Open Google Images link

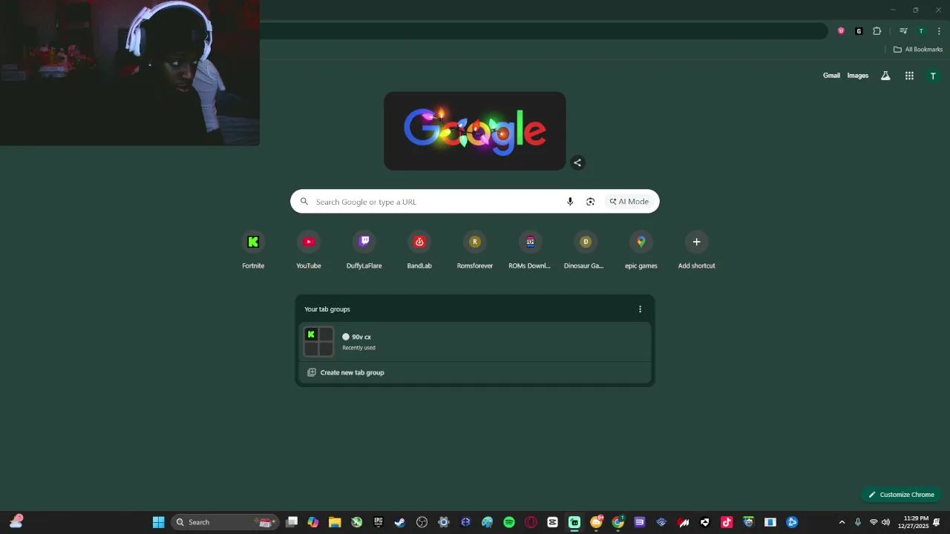click(x=858, y=76)
